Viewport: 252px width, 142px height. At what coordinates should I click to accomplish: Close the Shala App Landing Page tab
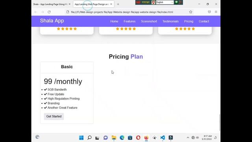tap(70, 4)
